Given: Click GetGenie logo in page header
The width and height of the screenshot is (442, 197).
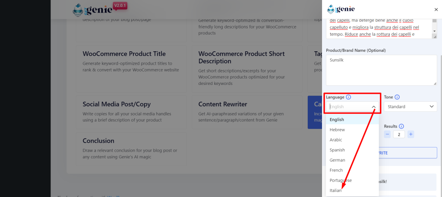Looking at the screenshot, I should tap(92, 11).
